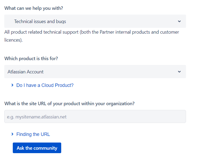The image size is (198, 164).
Task: Open the "What can we help you with" dropdown
Action: pos(95,21)
